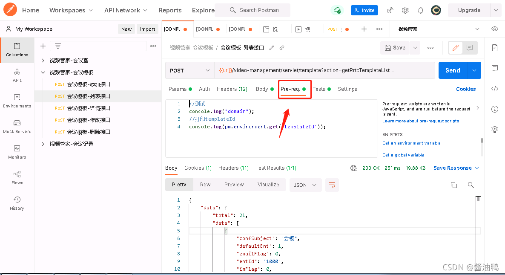Click the Invite button
Viewport: 505px width, 275px height.
[x=364, y=10]
